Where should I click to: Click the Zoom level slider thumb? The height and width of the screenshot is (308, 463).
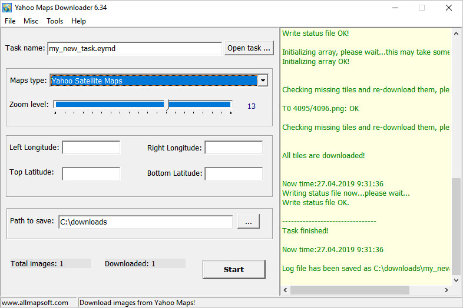pyautogui.click(x=168, y=105)
